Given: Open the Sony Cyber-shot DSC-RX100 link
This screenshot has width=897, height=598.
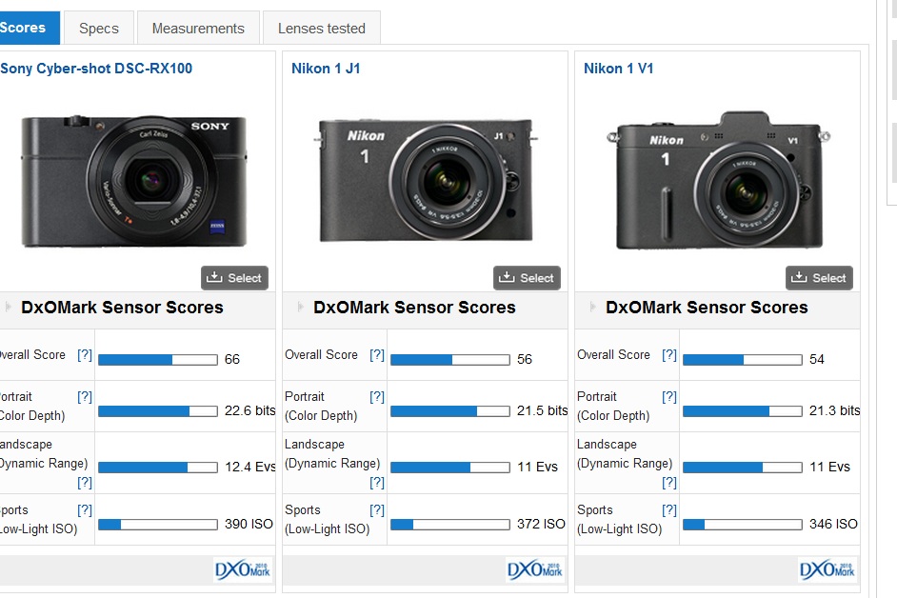Looking at the screenshot, I should [x=96, y=69].
